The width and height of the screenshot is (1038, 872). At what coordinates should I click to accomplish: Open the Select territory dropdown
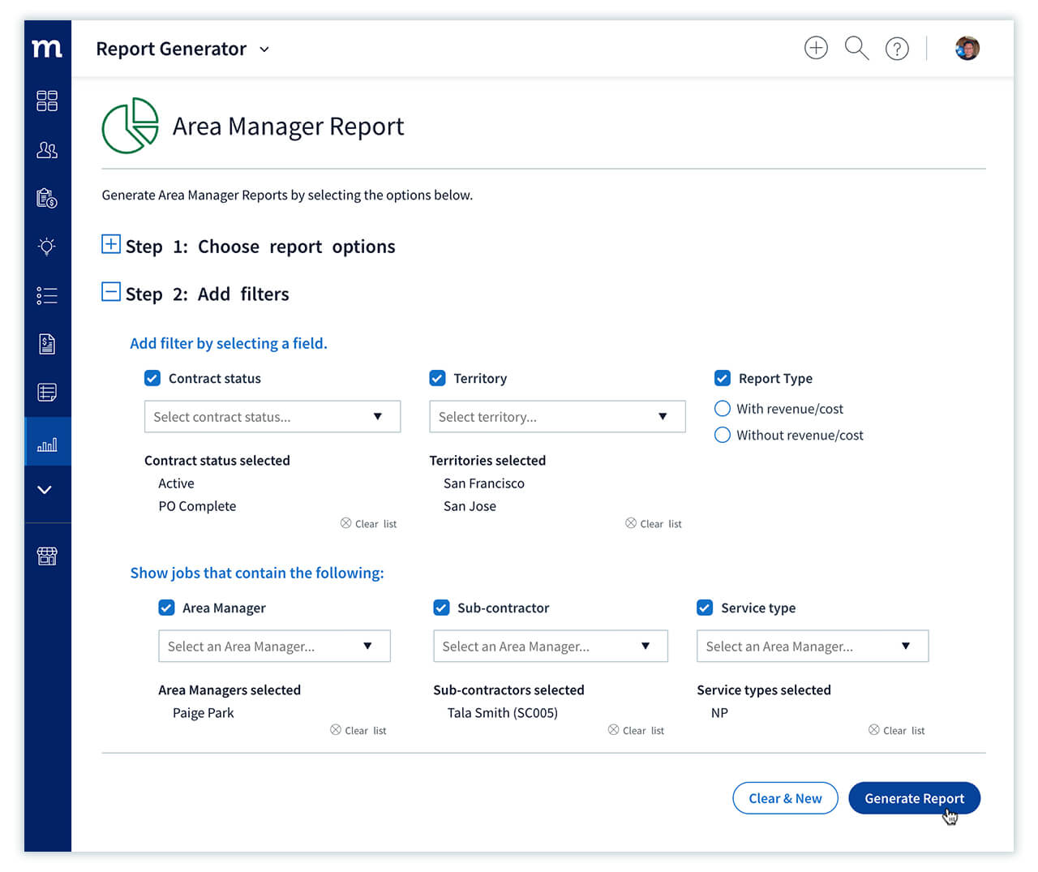click(557, 416)
